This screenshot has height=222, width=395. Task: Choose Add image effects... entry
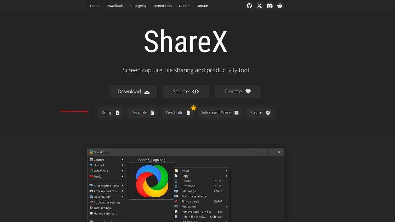[x=201, y=196]
